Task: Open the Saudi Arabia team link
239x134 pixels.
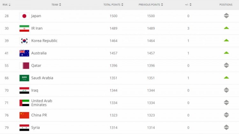Action: point(42,78)
